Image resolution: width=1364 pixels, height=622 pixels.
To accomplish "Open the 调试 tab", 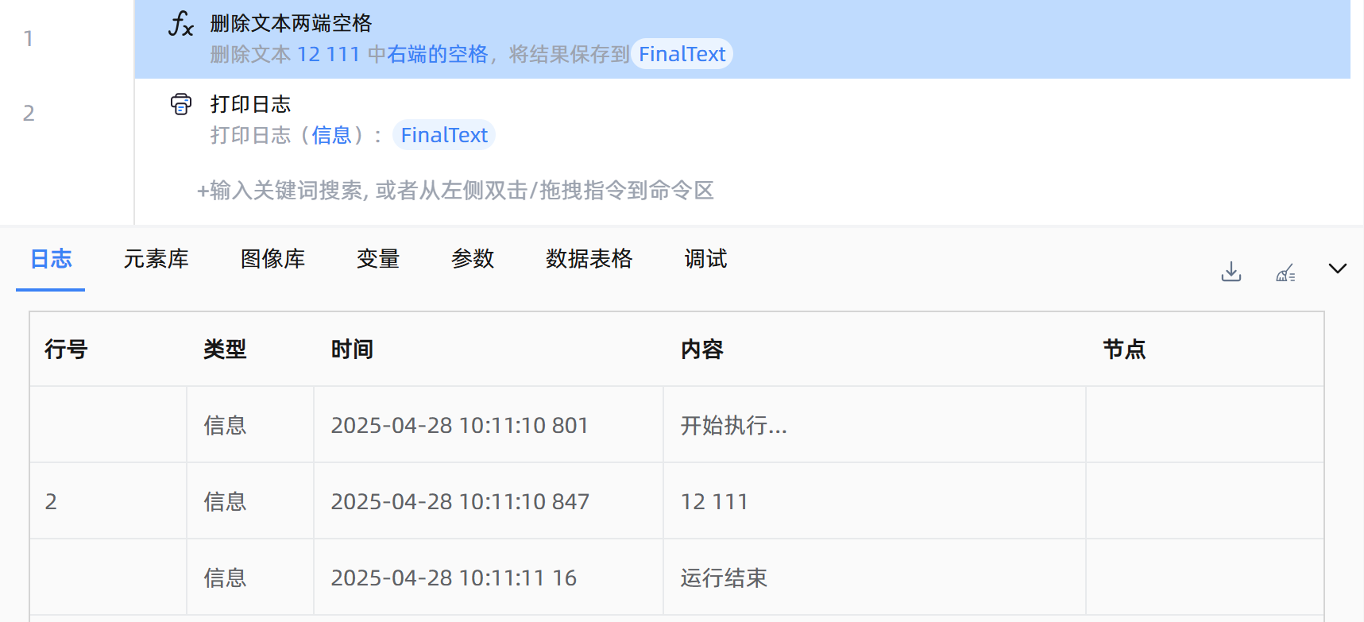I will (705, 259).
